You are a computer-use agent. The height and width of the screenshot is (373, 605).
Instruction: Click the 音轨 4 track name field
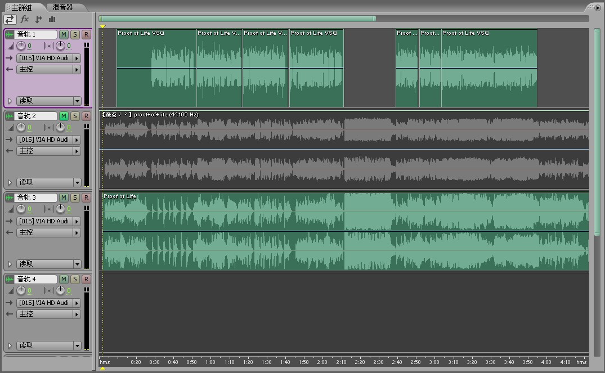36,279
